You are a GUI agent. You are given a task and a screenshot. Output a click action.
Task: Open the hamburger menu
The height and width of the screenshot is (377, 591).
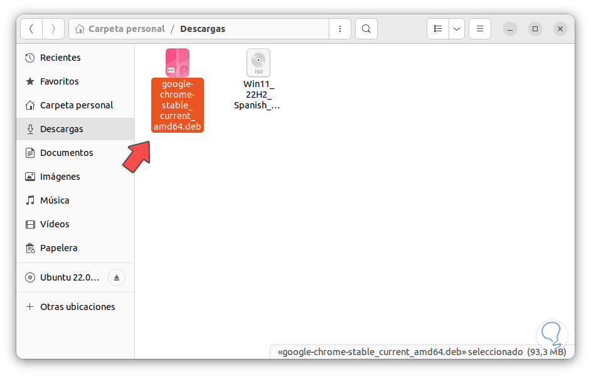pyautogui.click(x=479, y=28)
